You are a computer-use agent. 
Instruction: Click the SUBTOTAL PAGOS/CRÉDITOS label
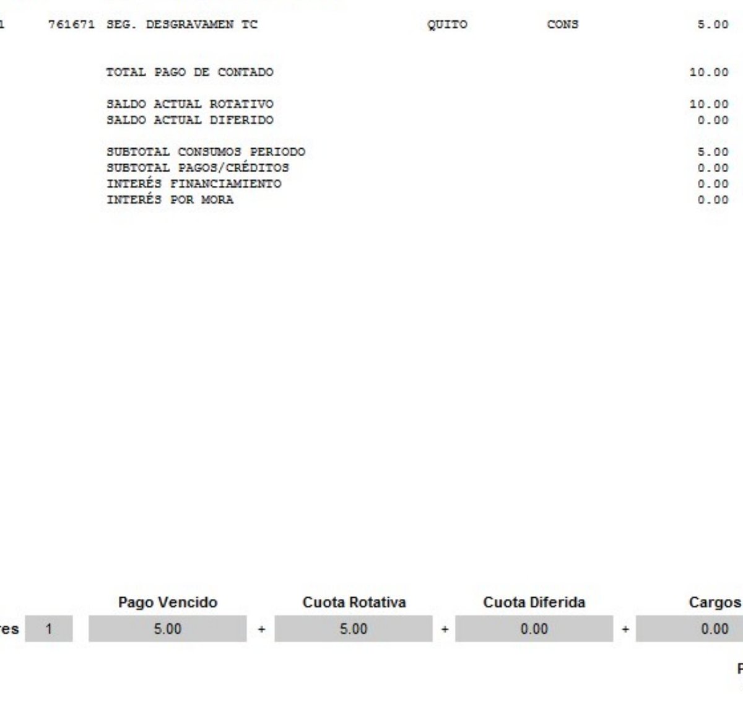click(198, 168)
